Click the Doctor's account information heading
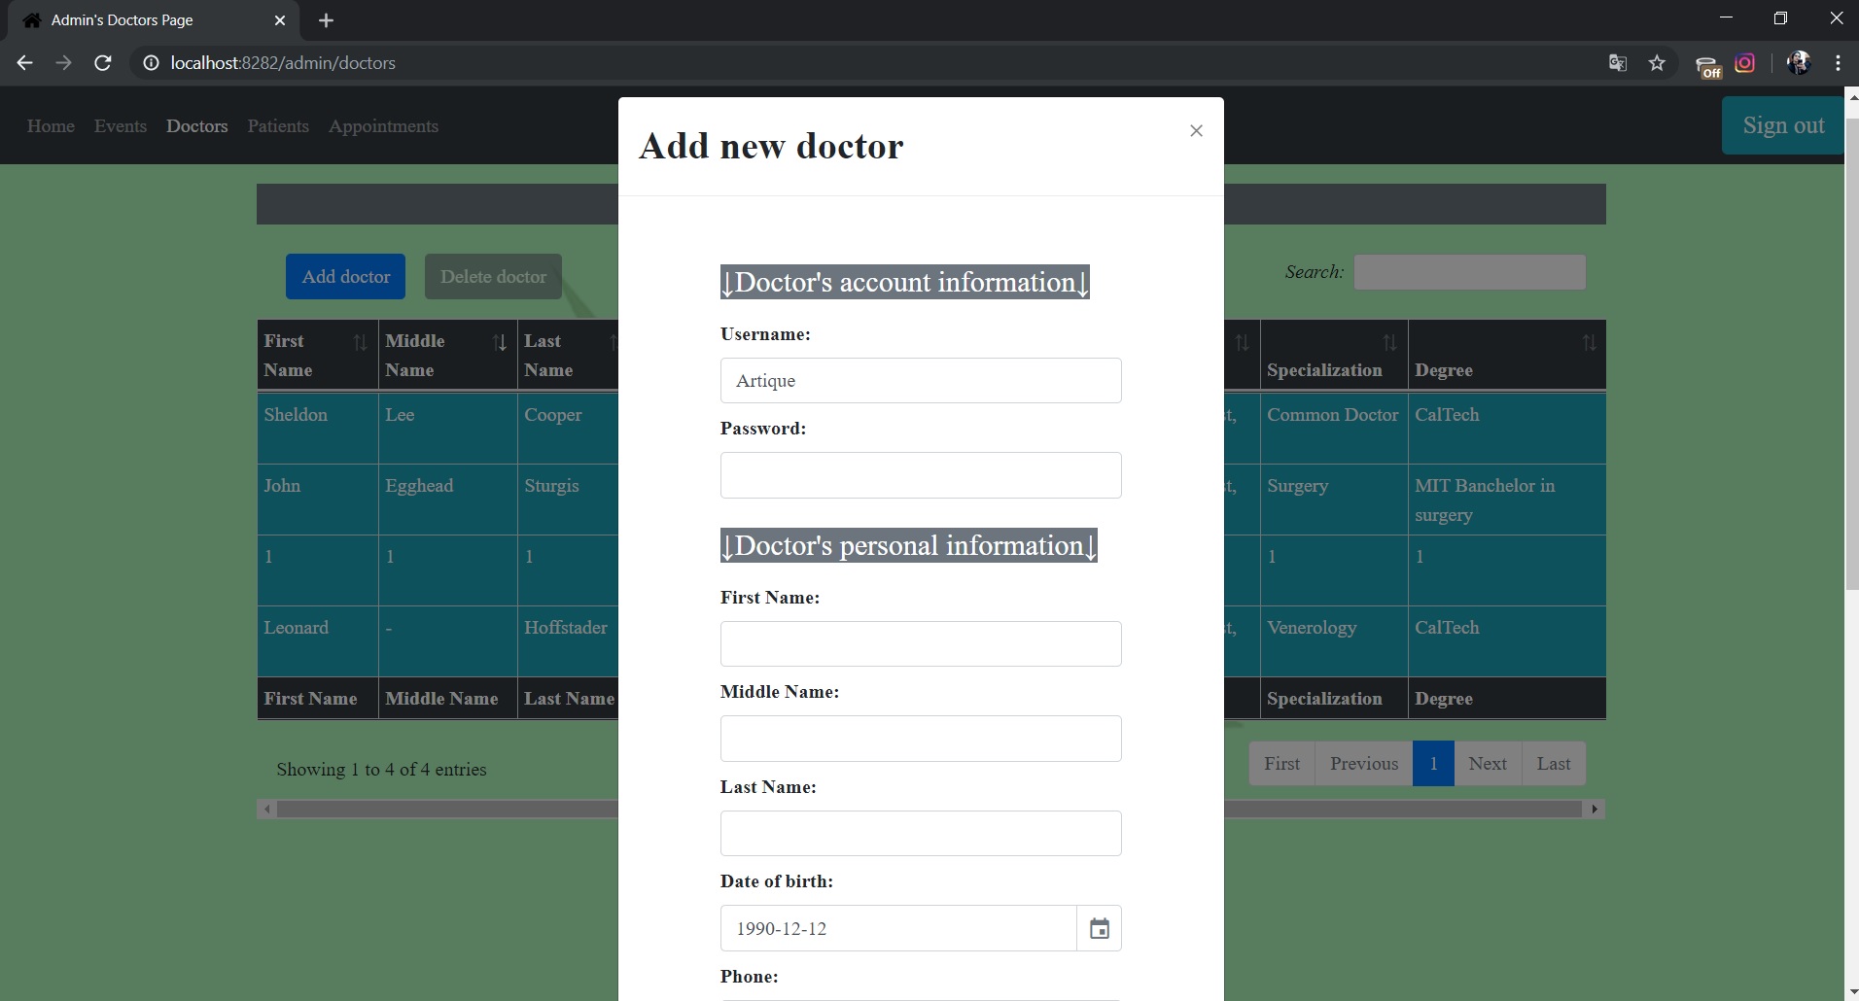 pyautogui.click(x=904, y=282)
